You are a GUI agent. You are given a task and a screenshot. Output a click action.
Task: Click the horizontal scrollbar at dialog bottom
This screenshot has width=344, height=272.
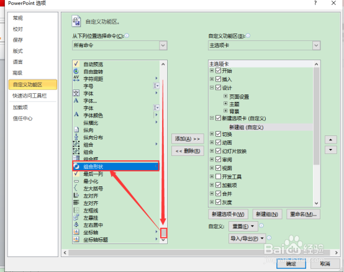point(199,253)
